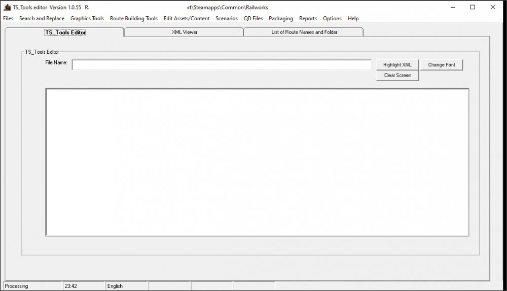Open the Graphics Tools menu
This screenshot has height=291, width=507.
(x=87, y=18)
